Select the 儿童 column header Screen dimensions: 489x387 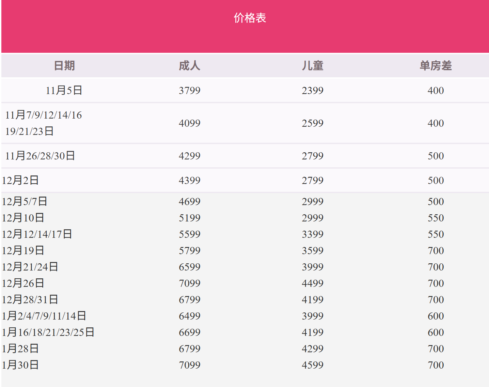point(312,65)
